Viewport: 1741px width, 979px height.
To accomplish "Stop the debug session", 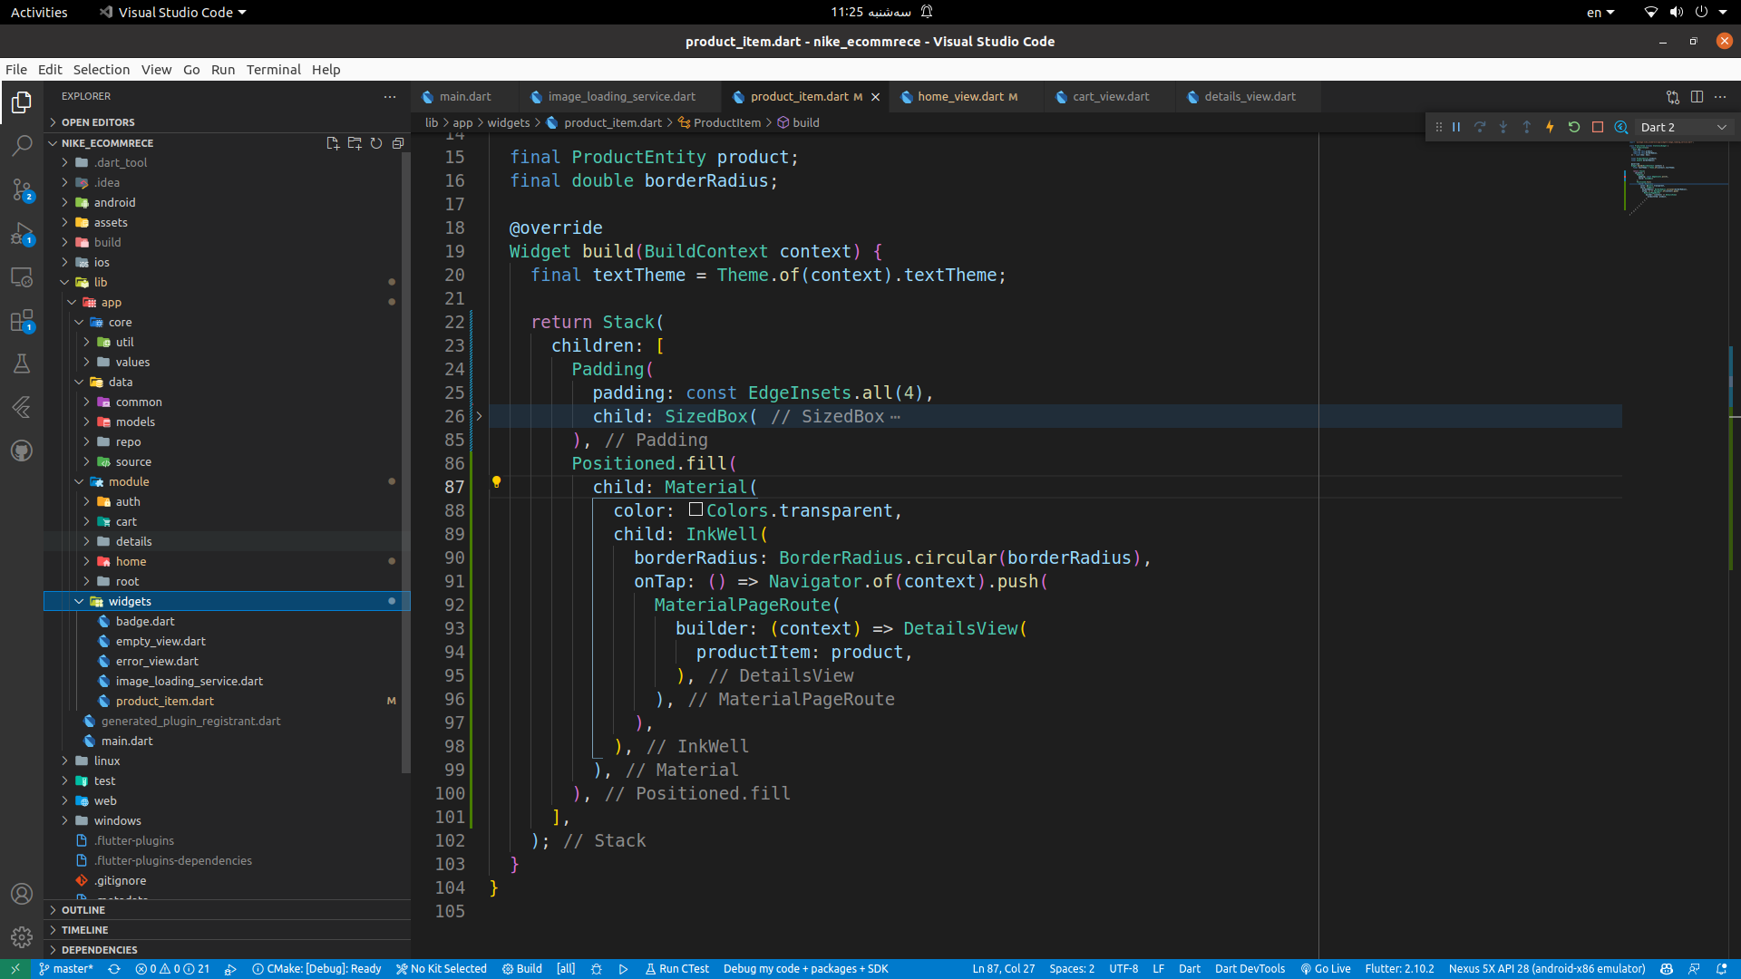I will (1598, 128).
